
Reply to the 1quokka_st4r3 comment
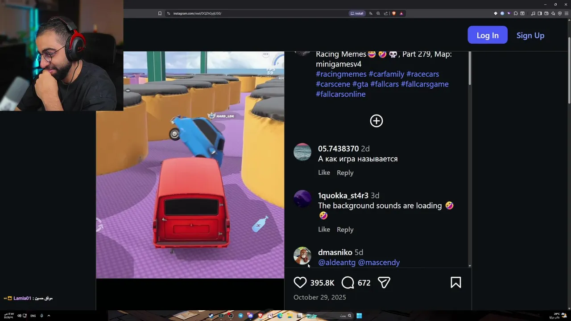pyautogui.click(x=345, y=229)
